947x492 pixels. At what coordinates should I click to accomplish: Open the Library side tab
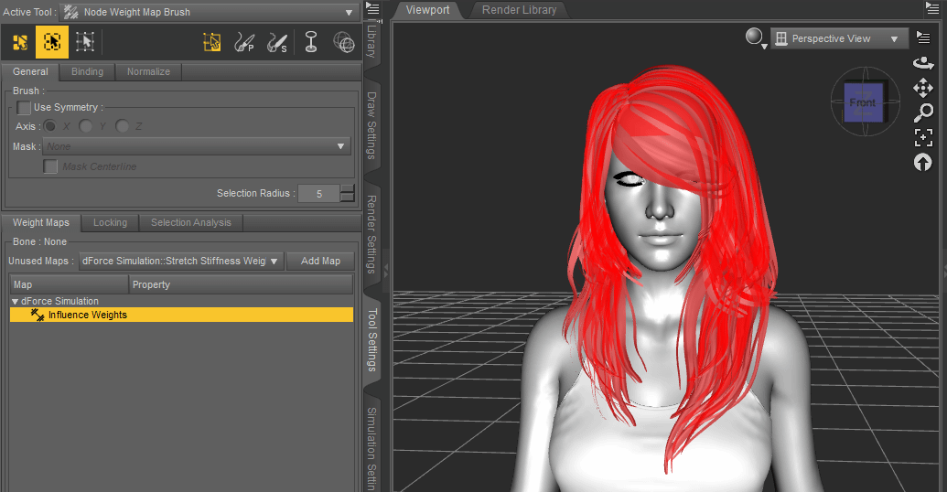coord(372,41)
